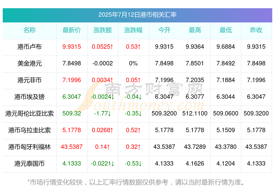Click the 港元哥伦比亚比索 row name
This screenshot has width=275, height=191.
point(29,114)
